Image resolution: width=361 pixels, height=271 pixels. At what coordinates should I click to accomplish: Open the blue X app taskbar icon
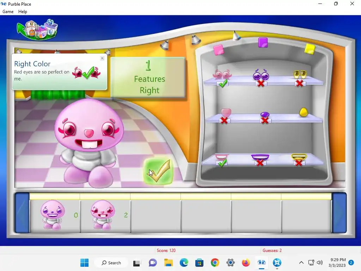click(277, 263)
